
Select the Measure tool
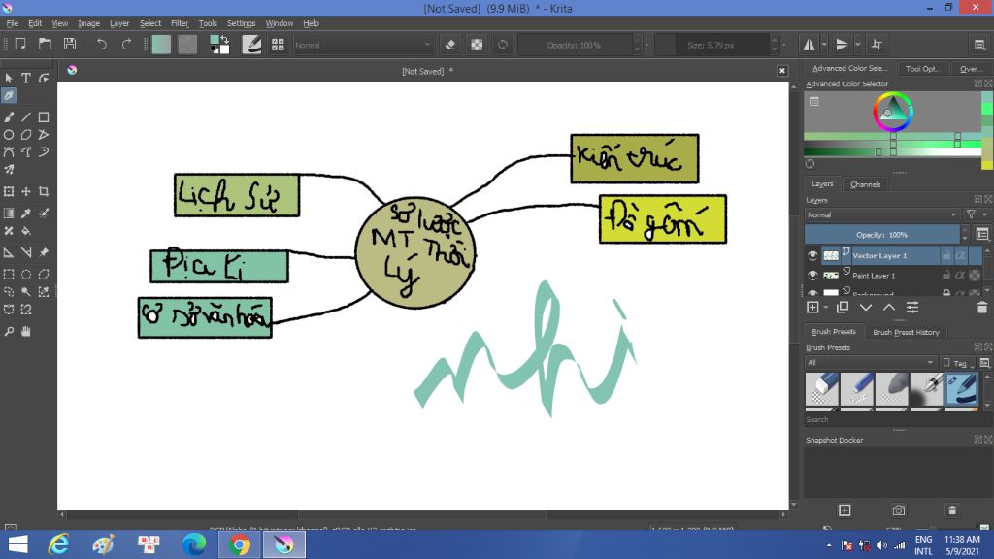pos(26,252)
